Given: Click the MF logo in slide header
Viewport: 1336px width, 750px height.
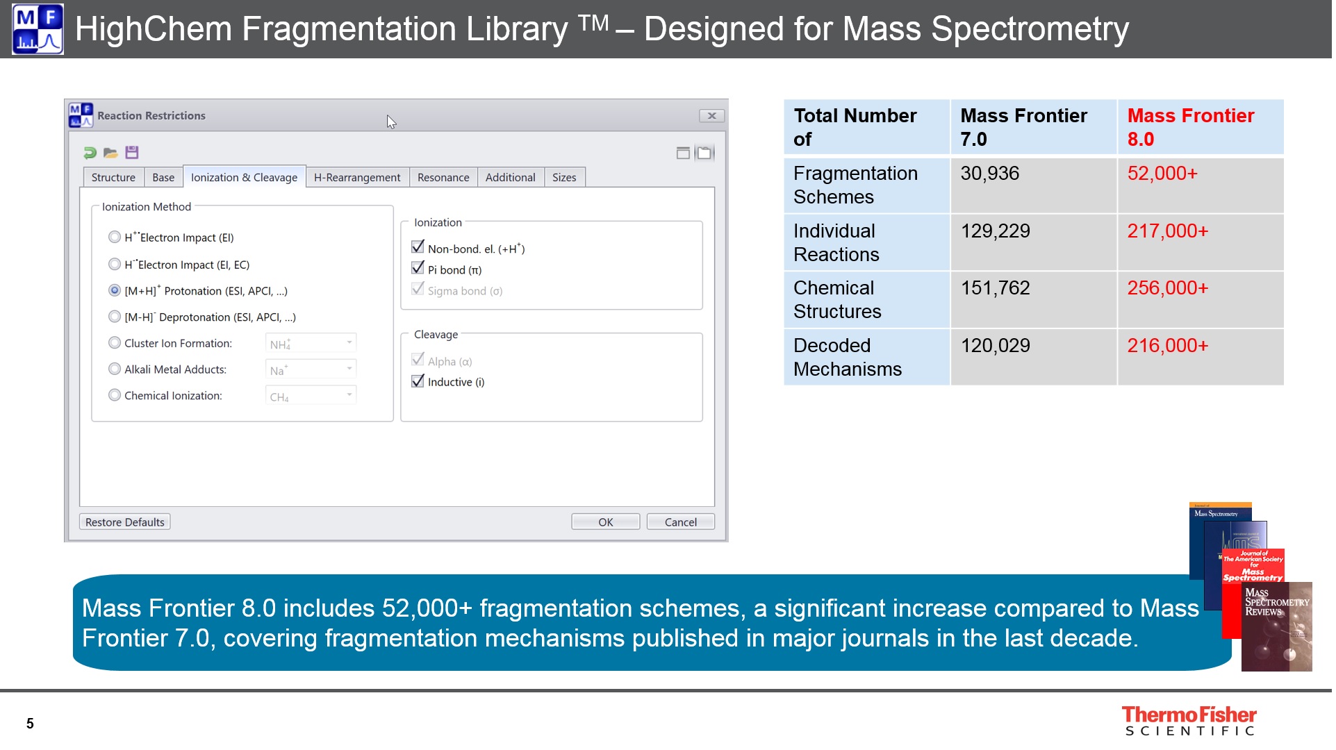Looking at the screenshot, I should tap(38, 29).
